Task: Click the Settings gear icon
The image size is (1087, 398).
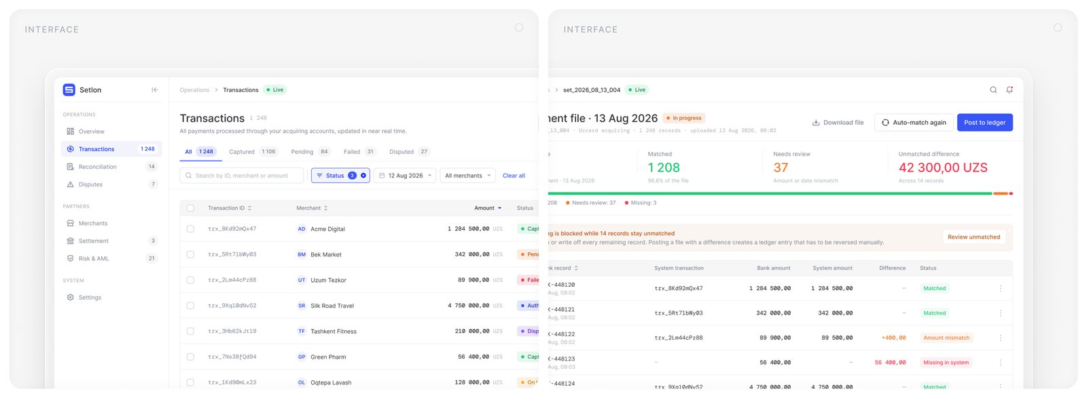Action: click(71, 298)
